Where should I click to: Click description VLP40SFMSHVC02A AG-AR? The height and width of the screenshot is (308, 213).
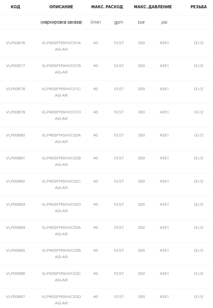(61, 139)
